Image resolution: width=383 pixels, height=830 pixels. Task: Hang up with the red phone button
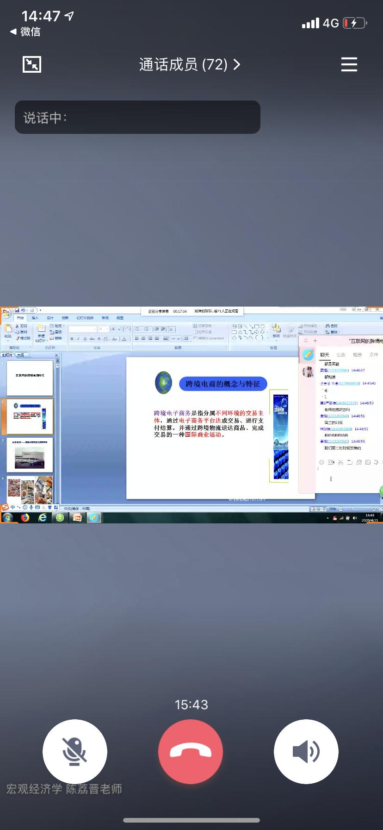(x=191, y=751)
